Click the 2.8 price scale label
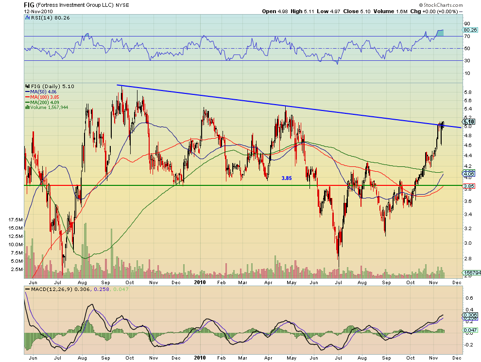The width and height of the screenshot is (481, 362). tap(467, 259)
